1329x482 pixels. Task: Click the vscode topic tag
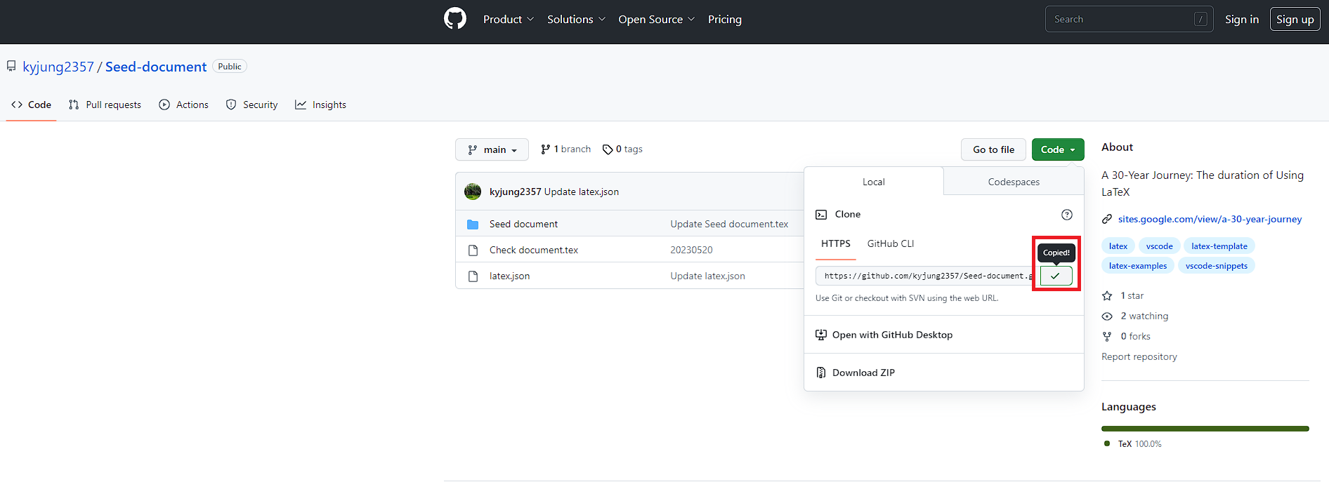coord(1159,246)
